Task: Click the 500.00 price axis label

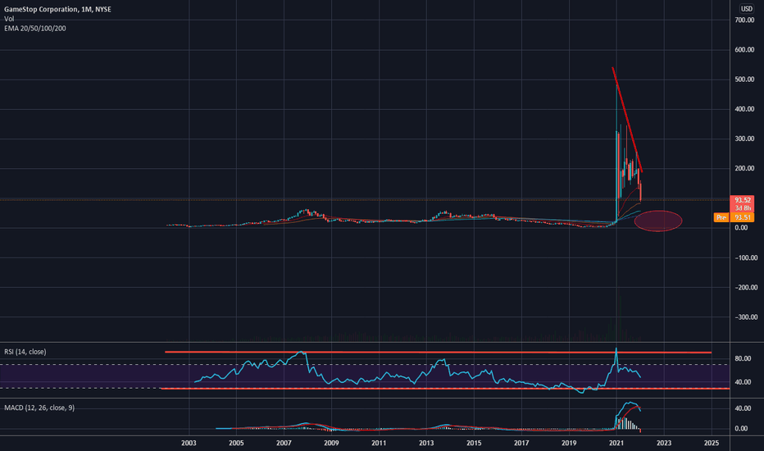Action: click(744, 80)
